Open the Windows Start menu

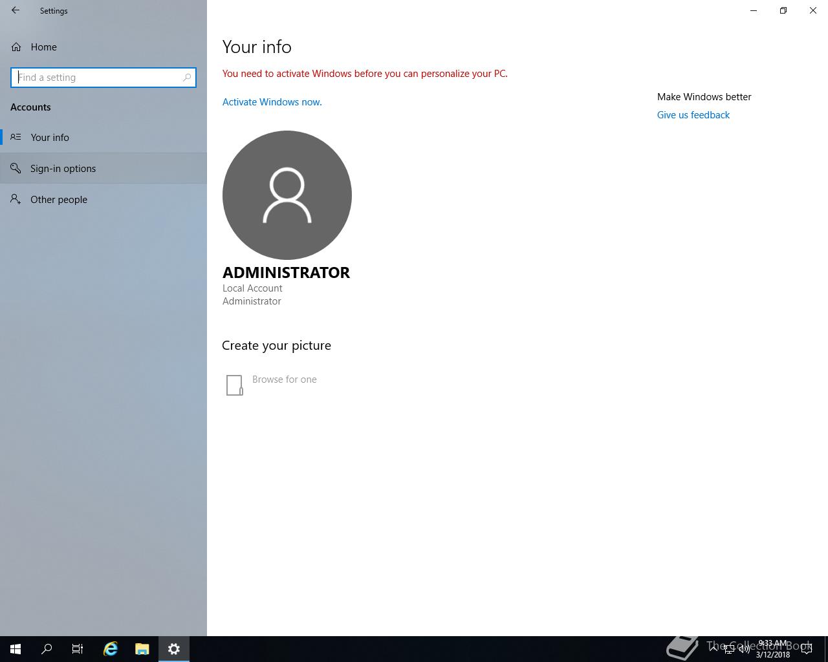pyautogui.click(x=16, y=649)
